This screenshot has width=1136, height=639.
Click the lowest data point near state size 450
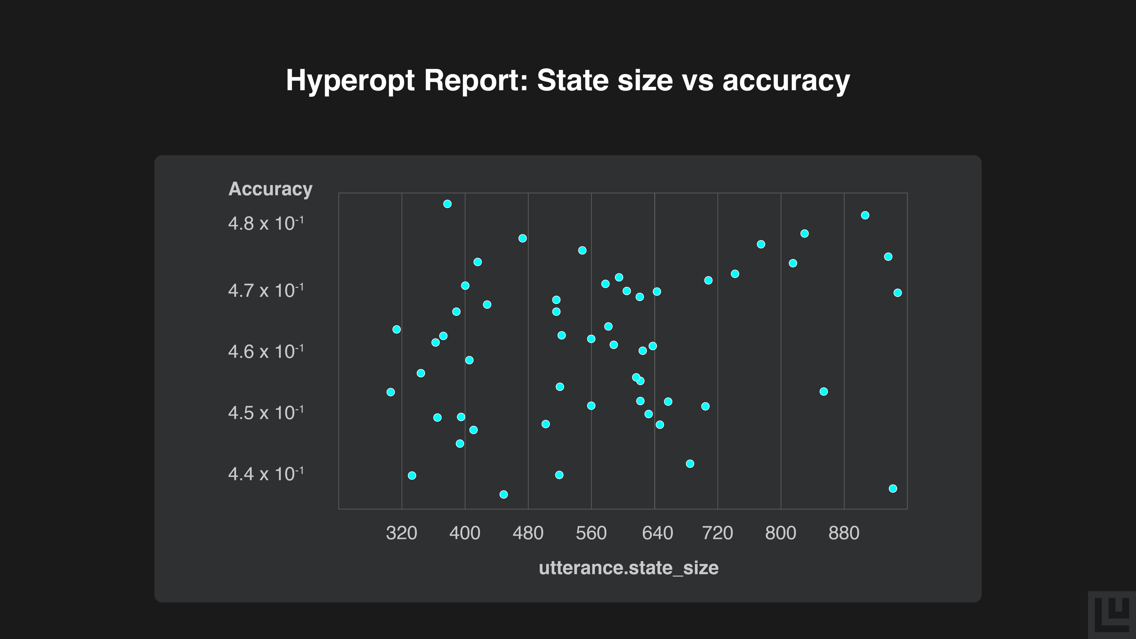pyautogui.click(x=504, y=494)
